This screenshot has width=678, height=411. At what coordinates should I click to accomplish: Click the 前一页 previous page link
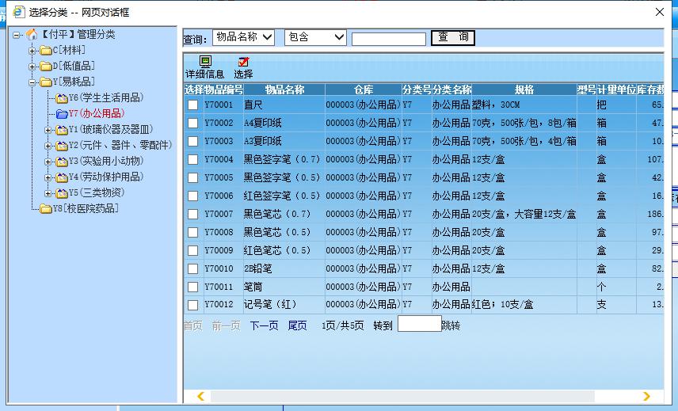click(227, 325)
